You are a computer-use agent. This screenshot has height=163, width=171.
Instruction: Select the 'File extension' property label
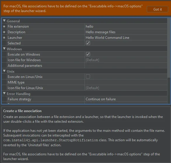pyautogui.click(x=18, y=26)
